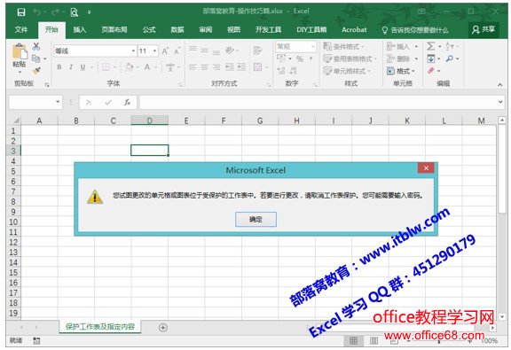511x350 pixels.
Task: Open the font name dropdown
Action: (133, 51)
